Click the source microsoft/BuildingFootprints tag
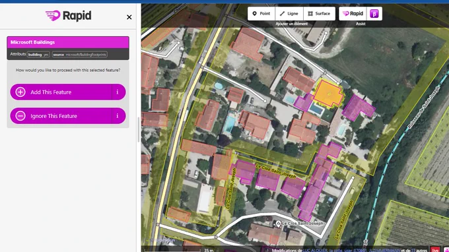 [80, 54]
